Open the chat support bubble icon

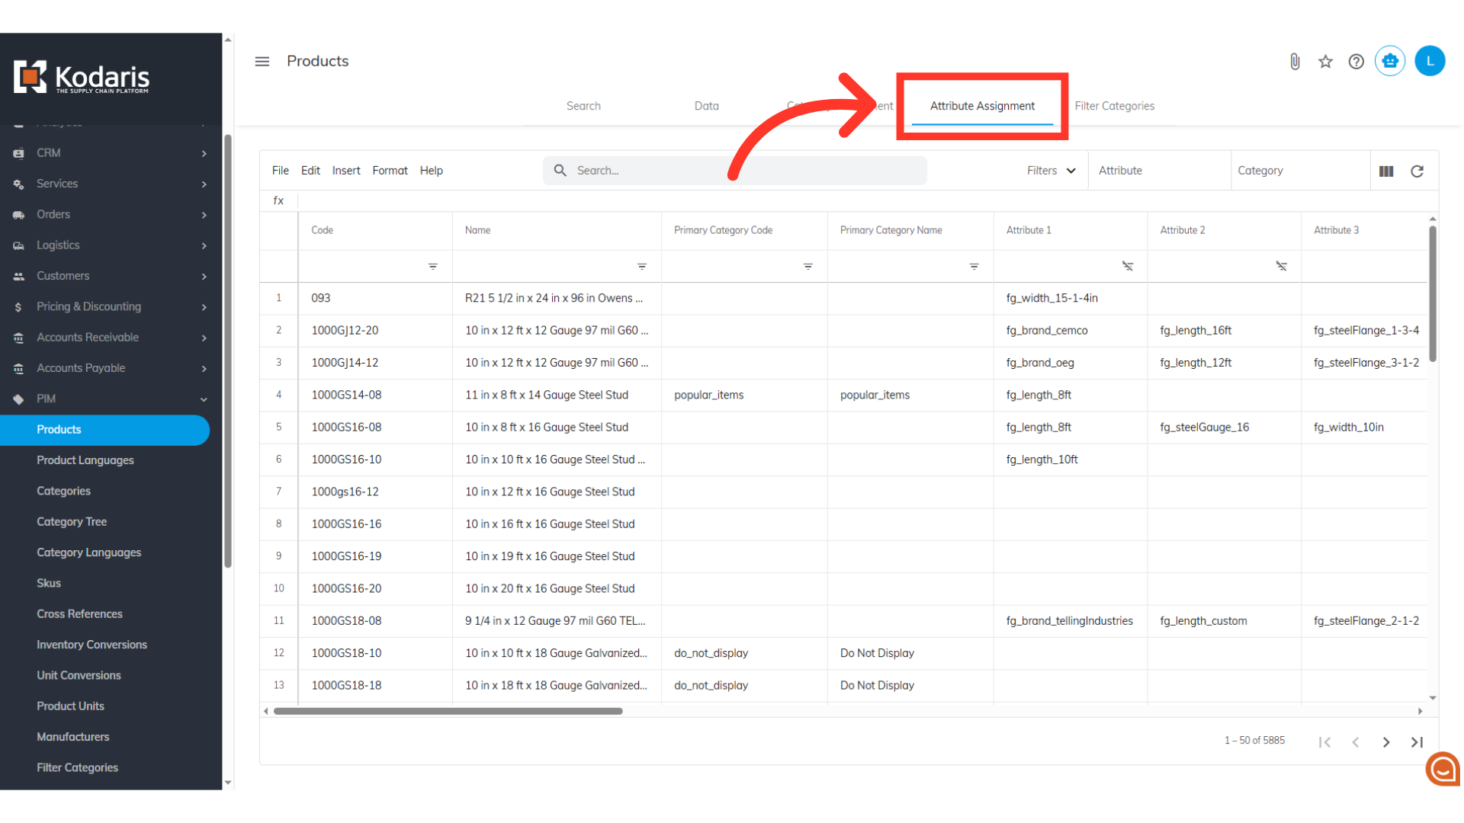point(1443,770)
